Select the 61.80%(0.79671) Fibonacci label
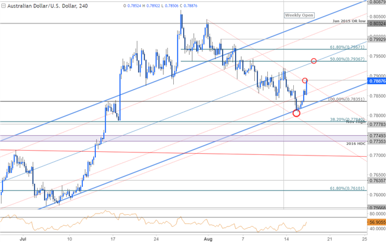Image resolution: width=386 pixels, height=242 pixels. [347, 47]
